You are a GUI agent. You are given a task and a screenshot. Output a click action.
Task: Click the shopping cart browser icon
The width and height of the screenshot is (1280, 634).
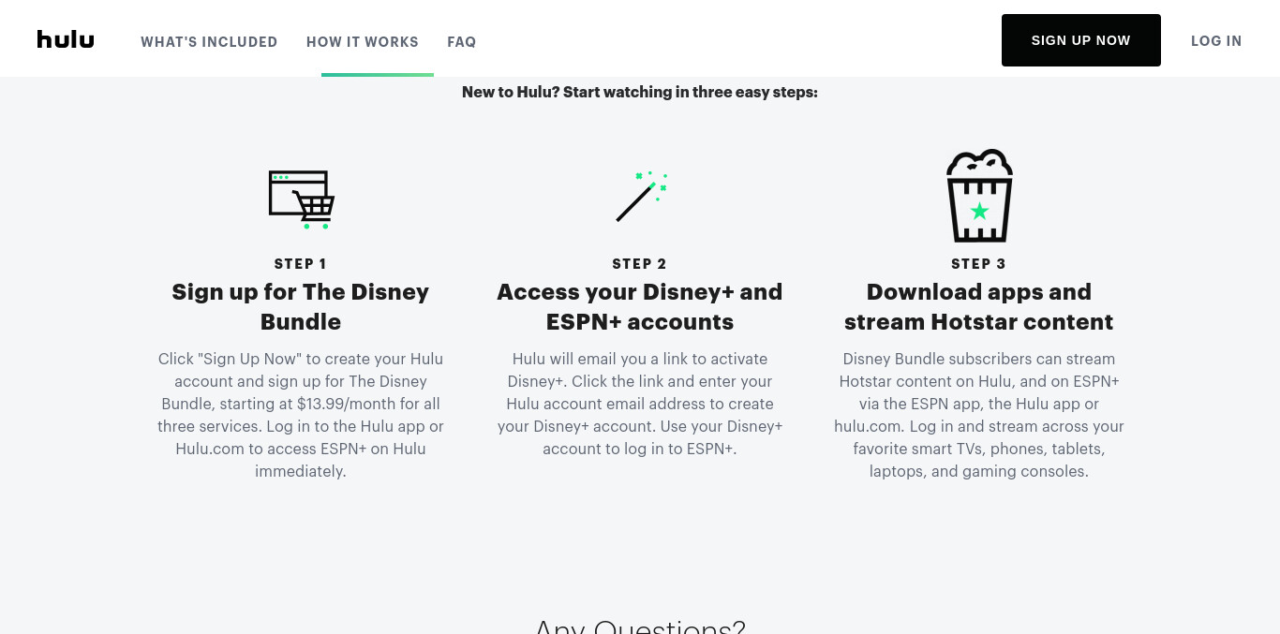301,199
